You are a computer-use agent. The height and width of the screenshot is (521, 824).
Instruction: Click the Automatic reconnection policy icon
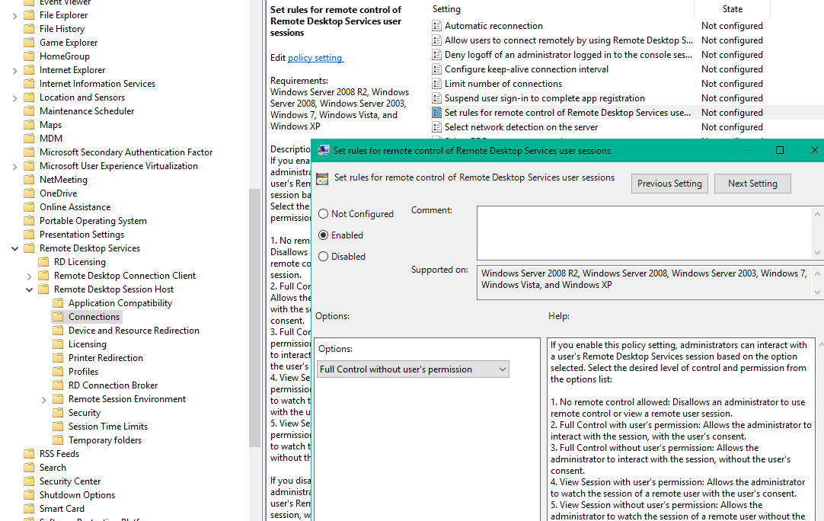(436, 26)
